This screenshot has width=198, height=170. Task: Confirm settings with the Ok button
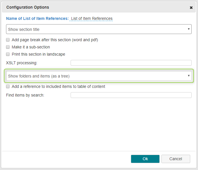[145, 159]
